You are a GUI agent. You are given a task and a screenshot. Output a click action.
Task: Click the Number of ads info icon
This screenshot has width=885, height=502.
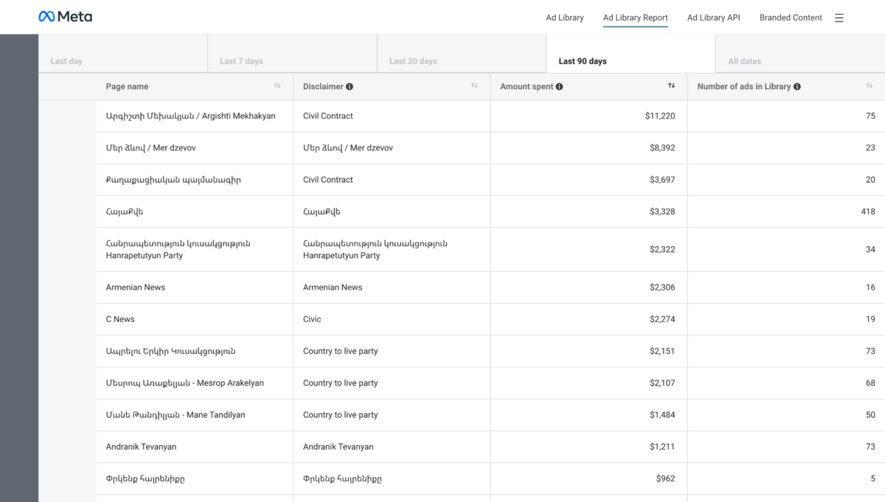pos(797,87)
